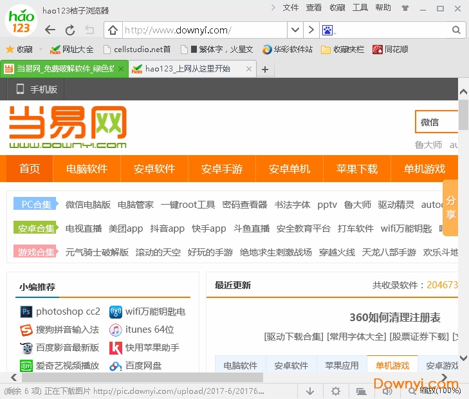The height and width of the screenshot is (399, 469).
Task: Open the 元气骑士破解版 link
Action: coord(97,252)
